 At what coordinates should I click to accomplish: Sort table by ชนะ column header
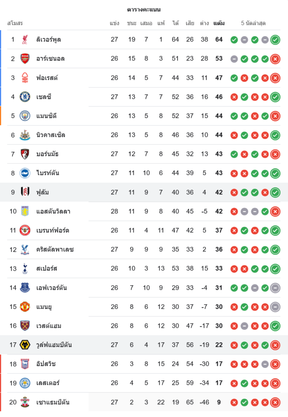click(132, 23)
